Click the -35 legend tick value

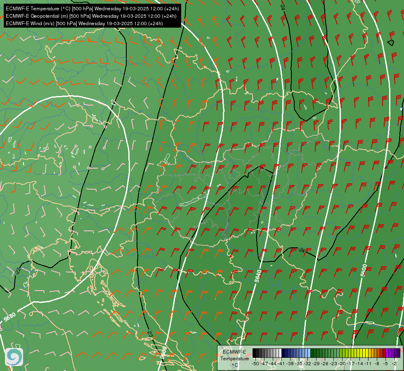point(299,364)
